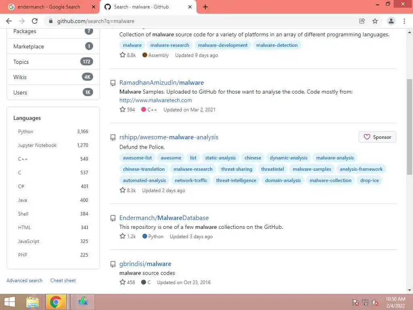Open File Explorer from the taskbar
The width and height of the screenshot is (413, 310).
[33, 302]
